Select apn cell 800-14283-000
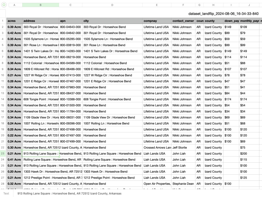The height and width of the screenshot is (197, 262). click(70, 51)
